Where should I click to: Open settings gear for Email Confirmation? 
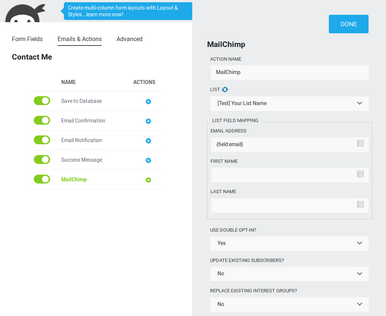click(x=148, y=121)
